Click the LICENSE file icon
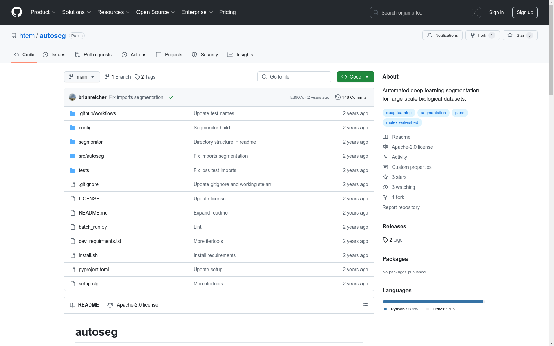Screen dimensions: 554x346 (73, 199)
